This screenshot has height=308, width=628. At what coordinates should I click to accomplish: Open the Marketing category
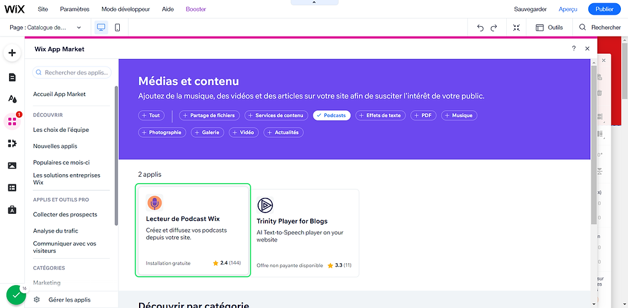47,283
